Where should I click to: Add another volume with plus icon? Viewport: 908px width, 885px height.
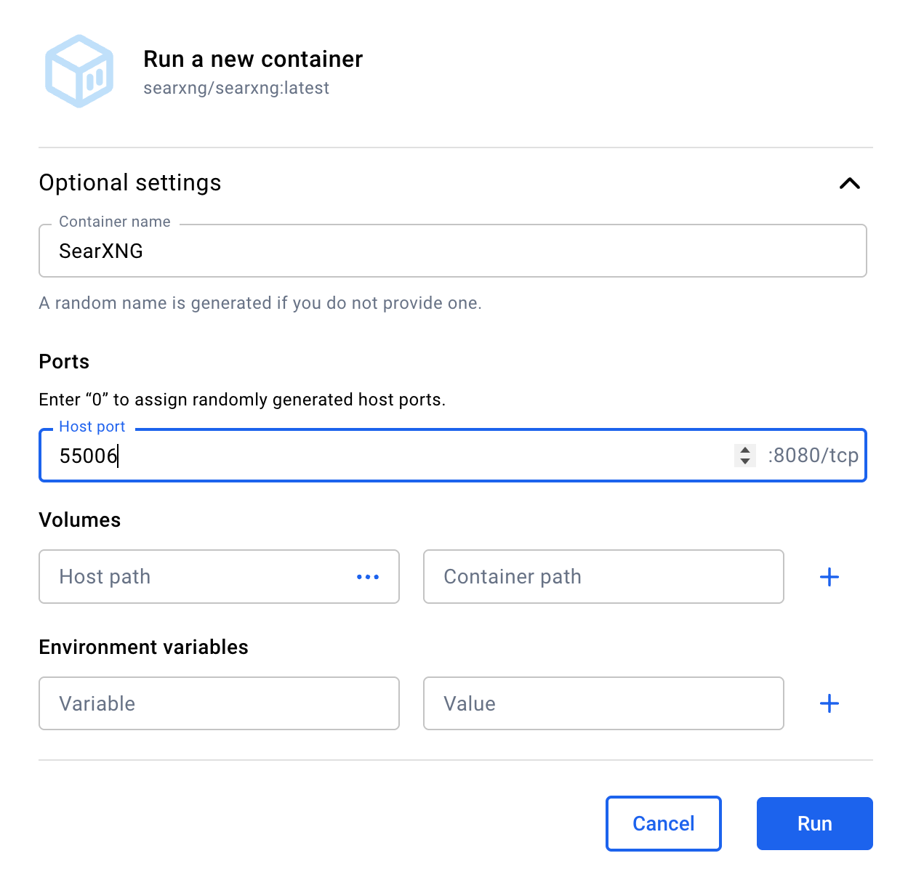(829, 577)
